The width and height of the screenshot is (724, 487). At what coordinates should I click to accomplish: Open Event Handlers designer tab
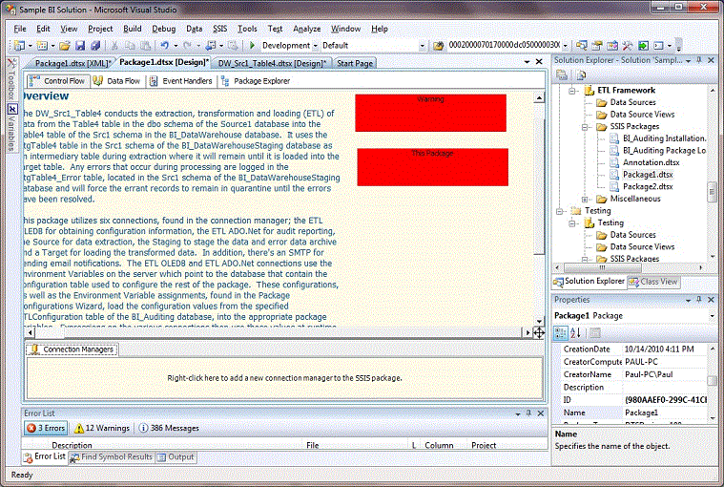pyautogui.click(x=181, y=81)
